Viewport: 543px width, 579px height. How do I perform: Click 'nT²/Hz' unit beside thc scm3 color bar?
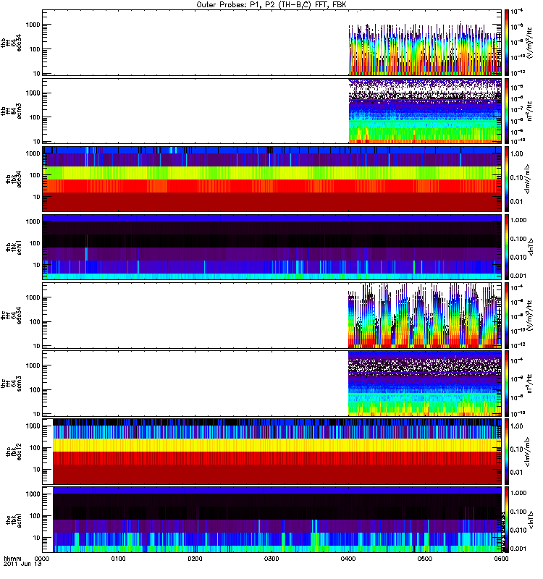coord(529,384)
